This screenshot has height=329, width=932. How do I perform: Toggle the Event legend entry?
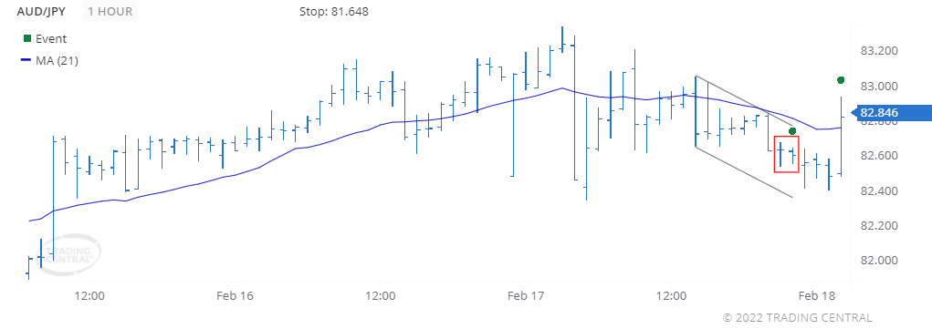coord(45,38)
